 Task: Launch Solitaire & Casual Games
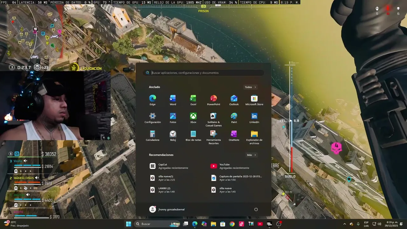click(213, 120)
